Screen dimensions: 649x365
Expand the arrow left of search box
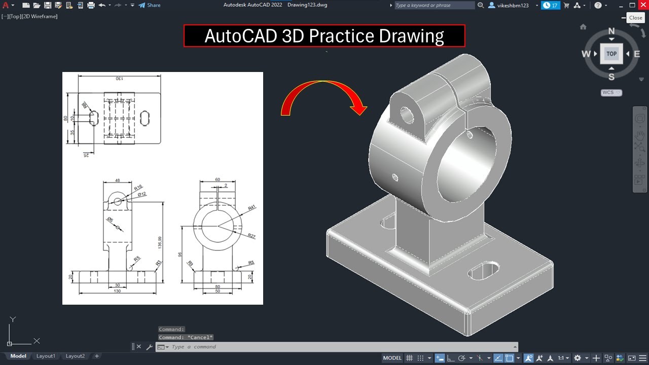coord(391,5)
